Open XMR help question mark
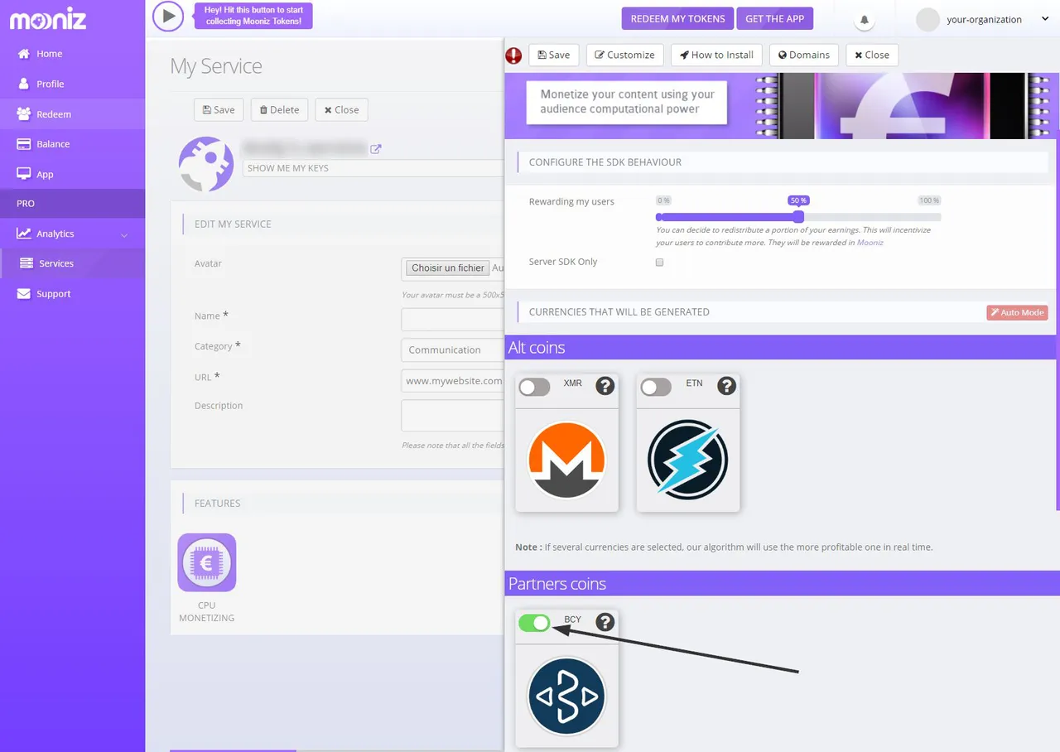Image resolution: width=1060 pixels, height=752 pixels. 605,386
